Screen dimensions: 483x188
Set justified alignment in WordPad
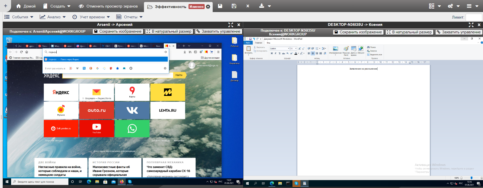[x=321, y=53]
